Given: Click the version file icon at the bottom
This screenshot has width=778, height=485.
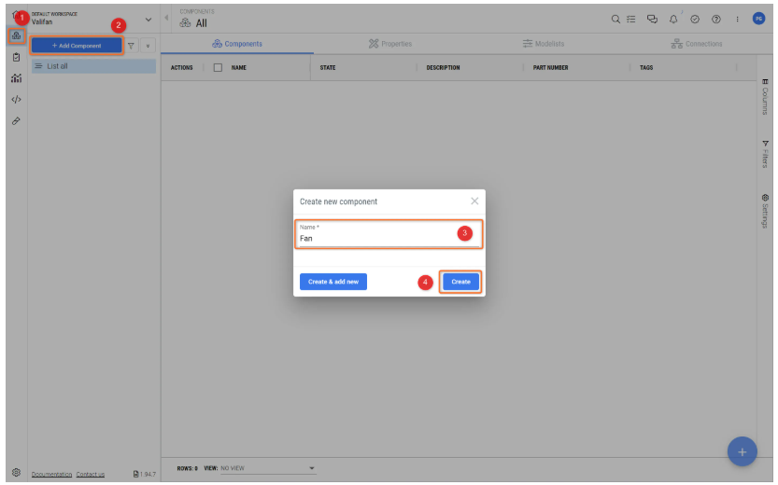Looking at the screenshot, I should pos(136,474).
